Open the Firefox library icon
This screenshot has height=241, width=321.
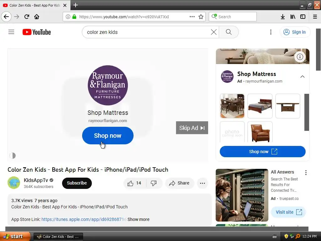tap(293, 17)
